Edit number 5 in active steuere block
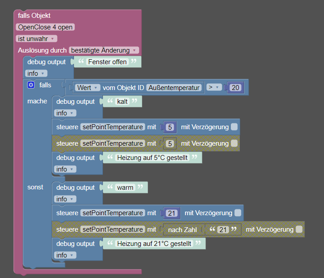Screen dimensions: 324x278 point(170,127)
